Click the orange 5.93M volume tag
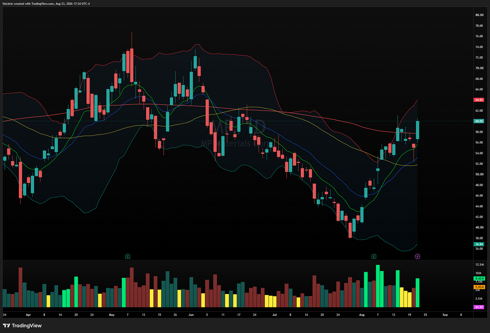 point(480,287)
